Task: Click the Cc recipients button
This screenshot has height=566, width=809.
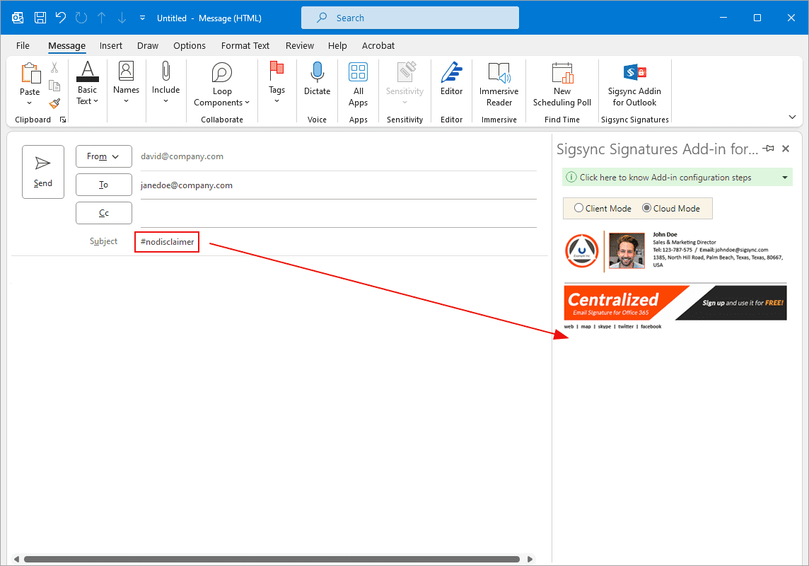Action: [103, 213]
